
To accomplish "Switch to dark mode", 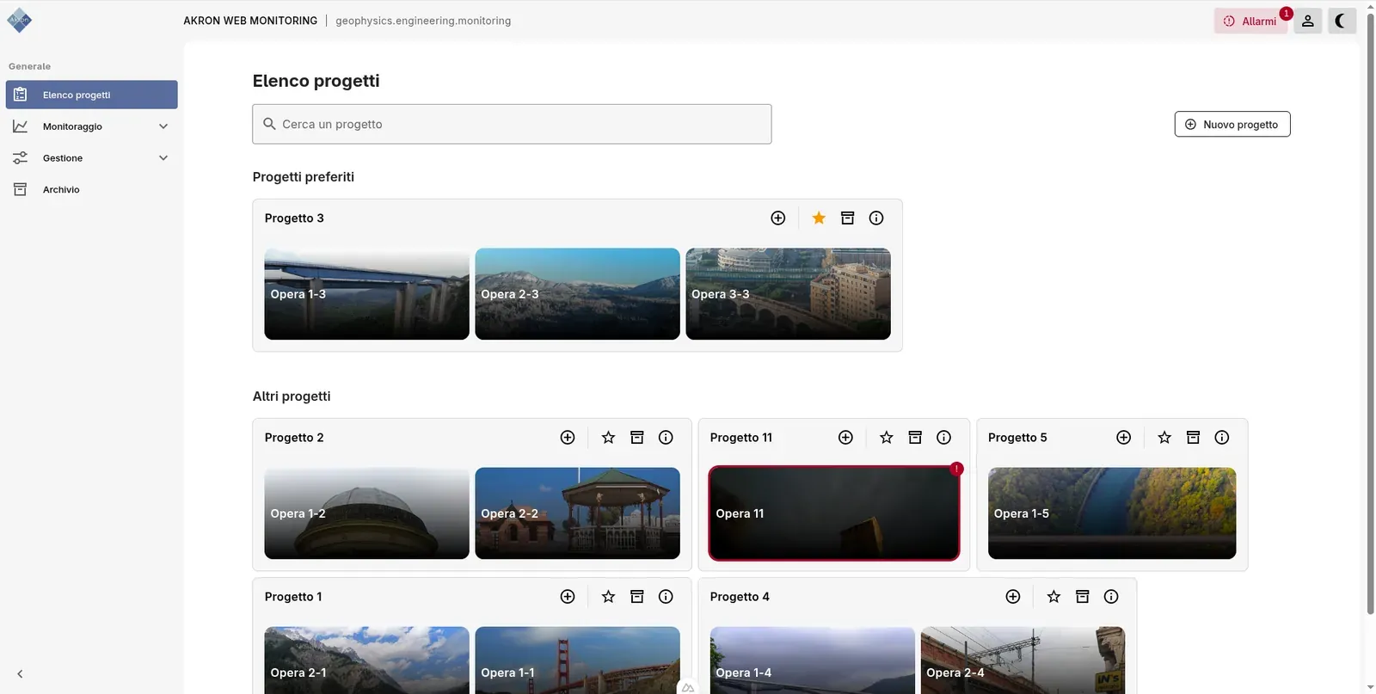I will (1342, 21).
